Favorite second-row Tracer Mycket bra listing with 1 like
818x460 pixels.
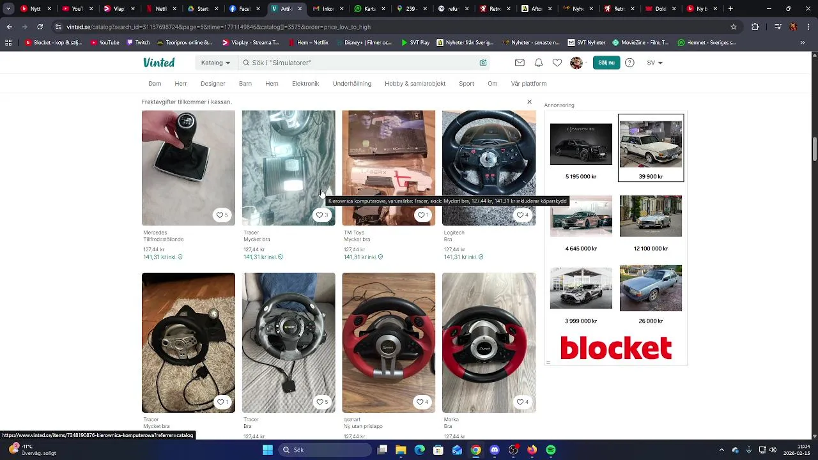coord(222,402)
